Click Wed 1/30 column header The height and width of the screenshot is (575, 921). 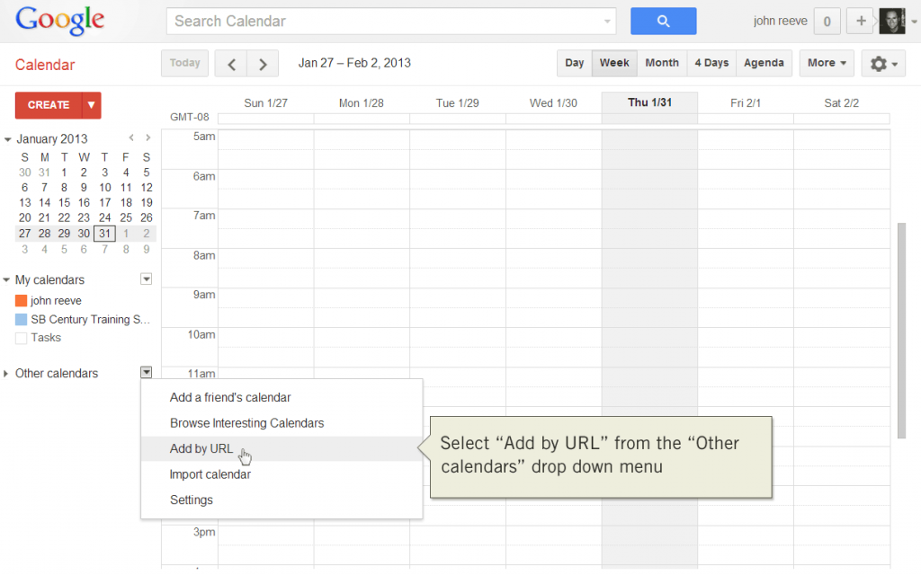553,103
